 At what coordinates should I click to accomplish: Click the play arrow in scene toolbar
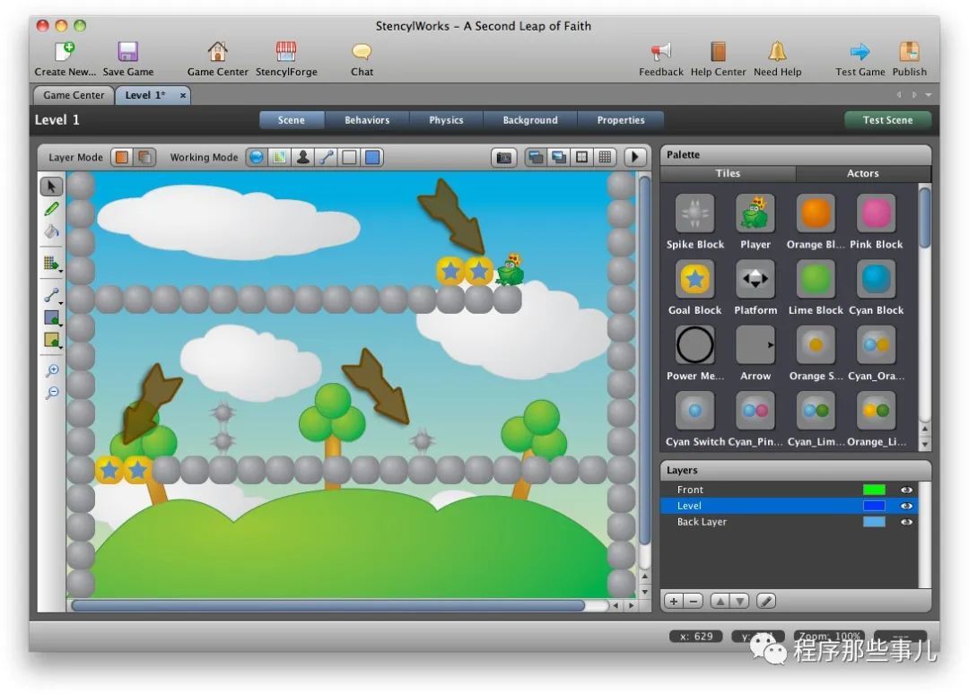[634, 158]
